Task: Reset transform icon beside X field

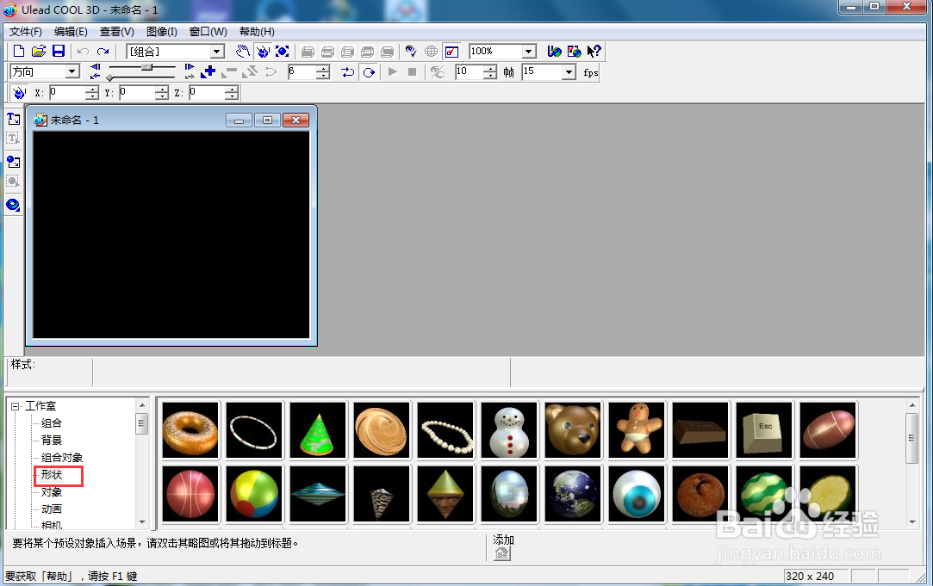Action: click(x=19, y=93)
